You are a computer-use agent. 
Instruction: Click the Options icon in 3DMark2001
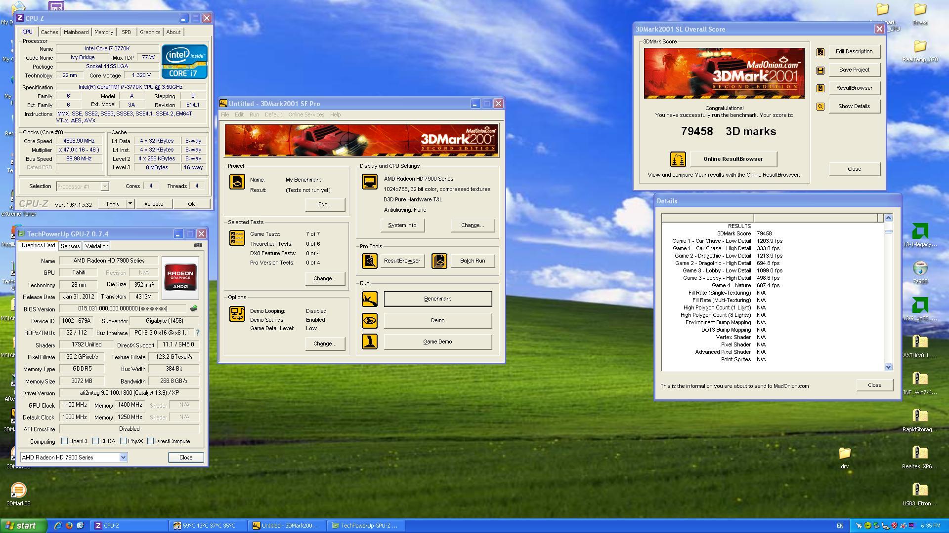pos(237,314)
